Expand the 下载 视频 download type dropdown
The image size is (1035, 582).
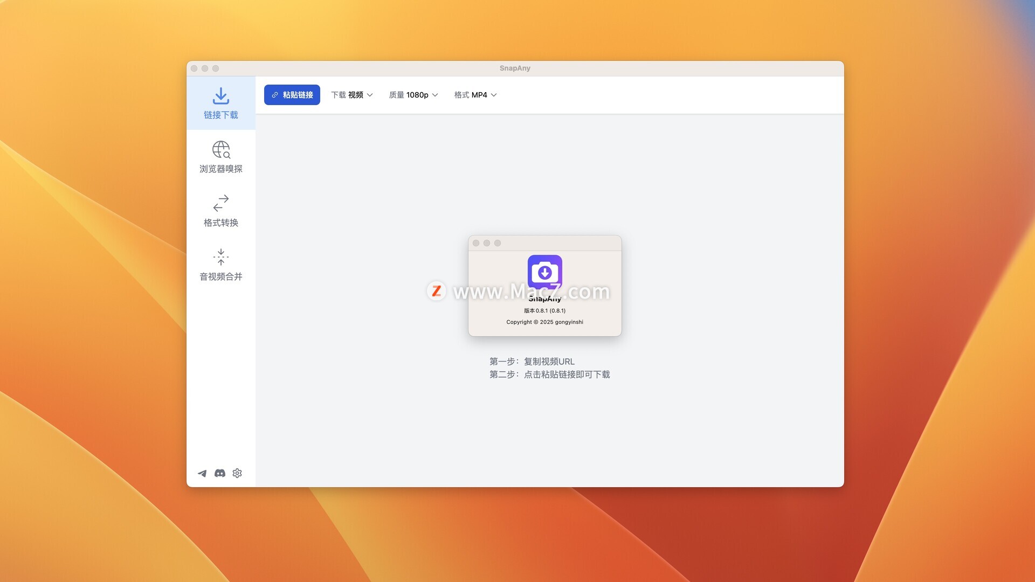tap(352, 95)
